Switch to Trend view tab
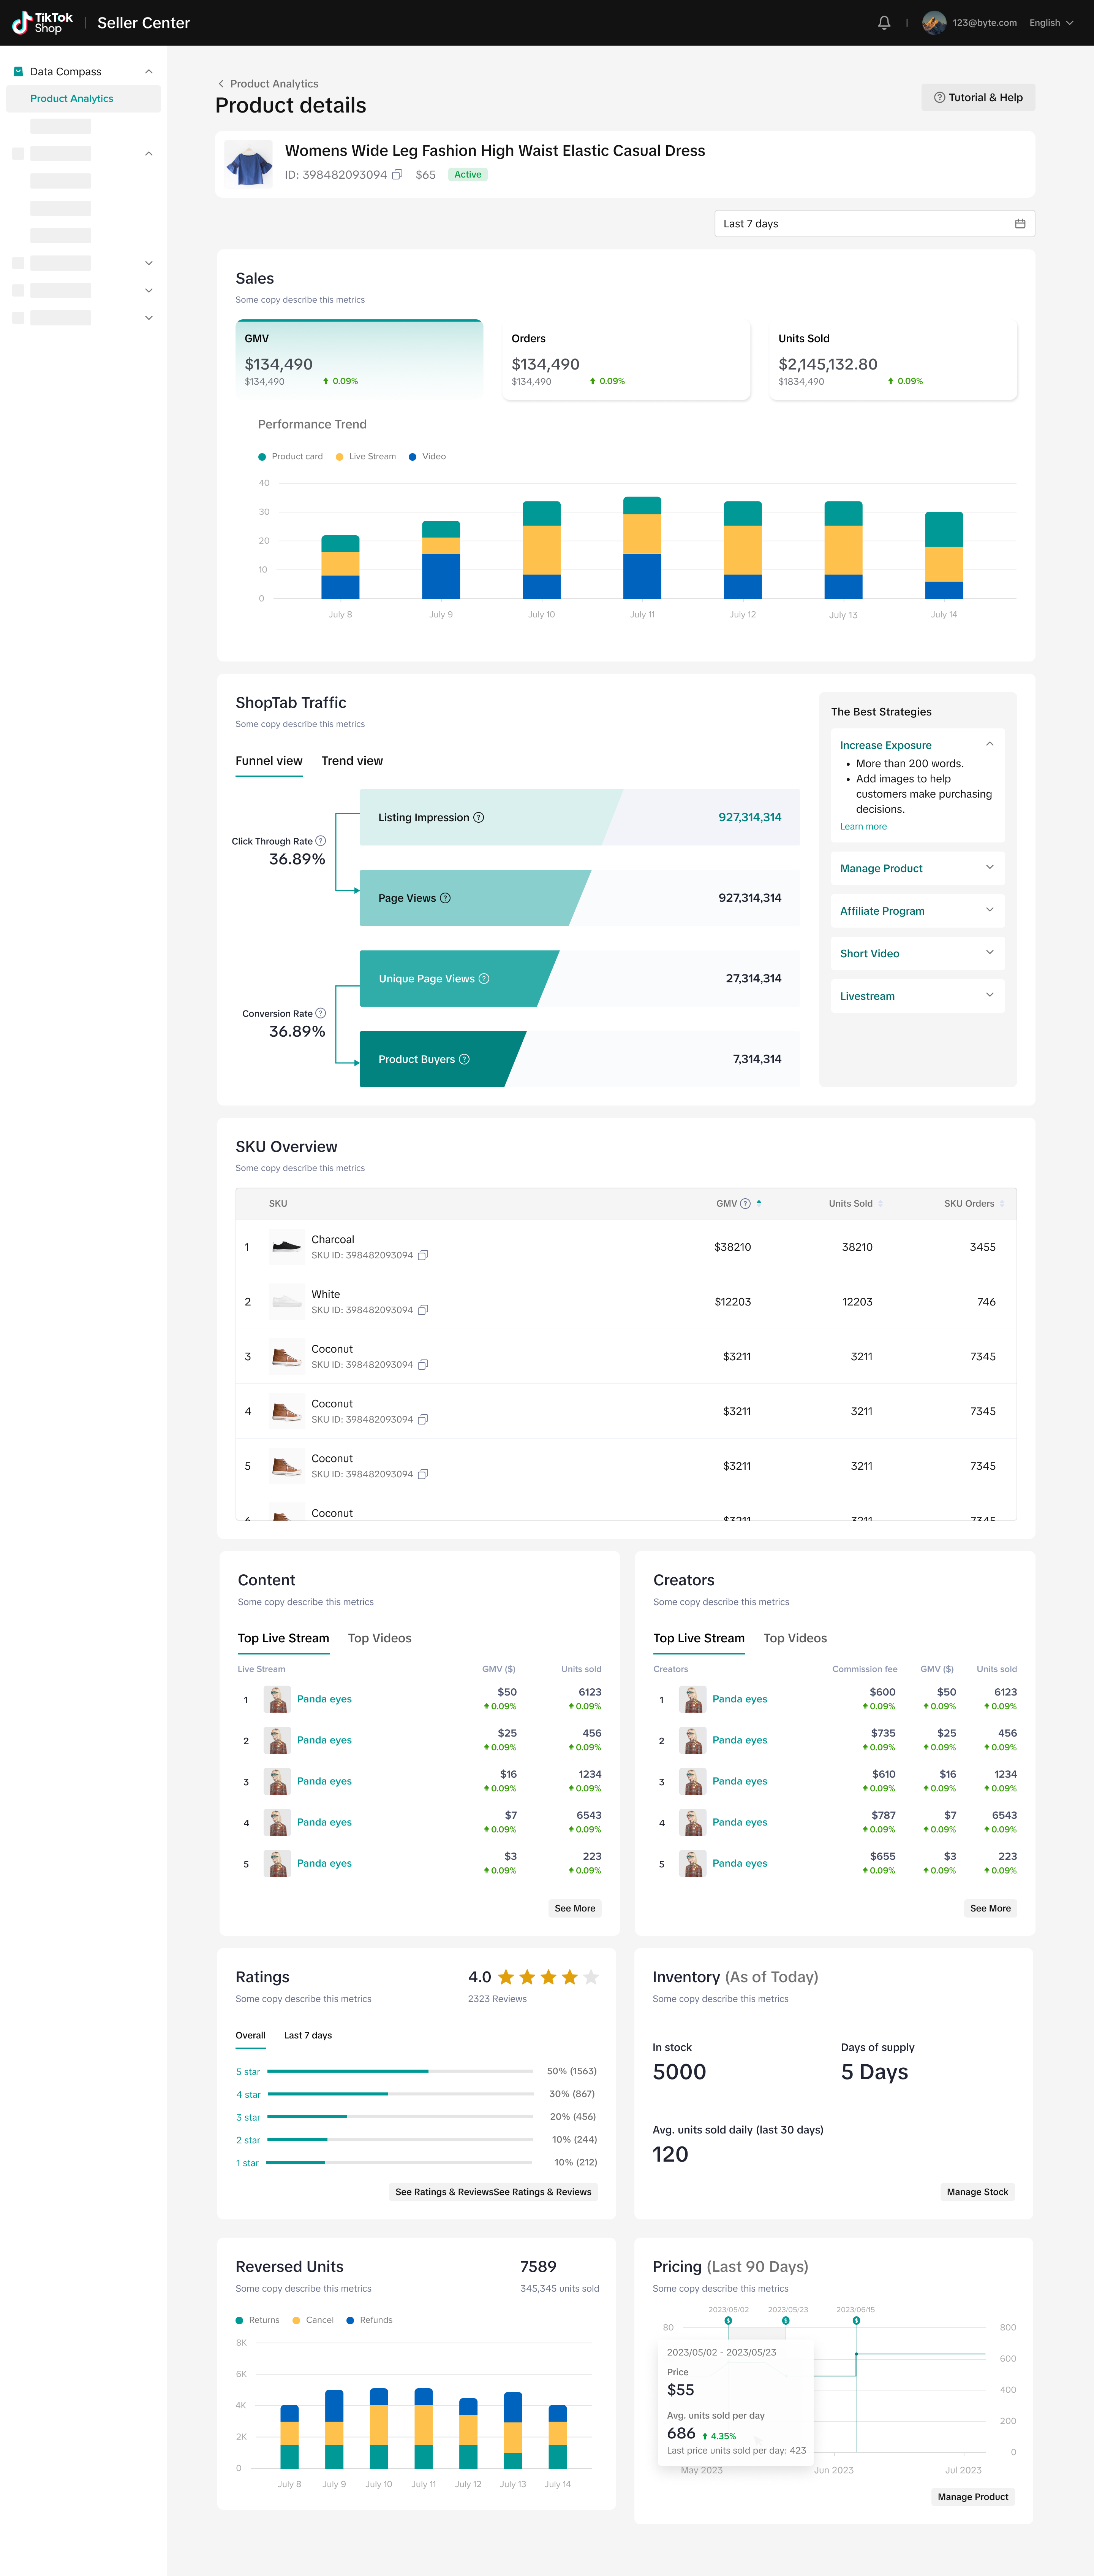Image resolution: width=1094 pixels, height=2576 pixels. pyautogui.click(x=352, y=761)
